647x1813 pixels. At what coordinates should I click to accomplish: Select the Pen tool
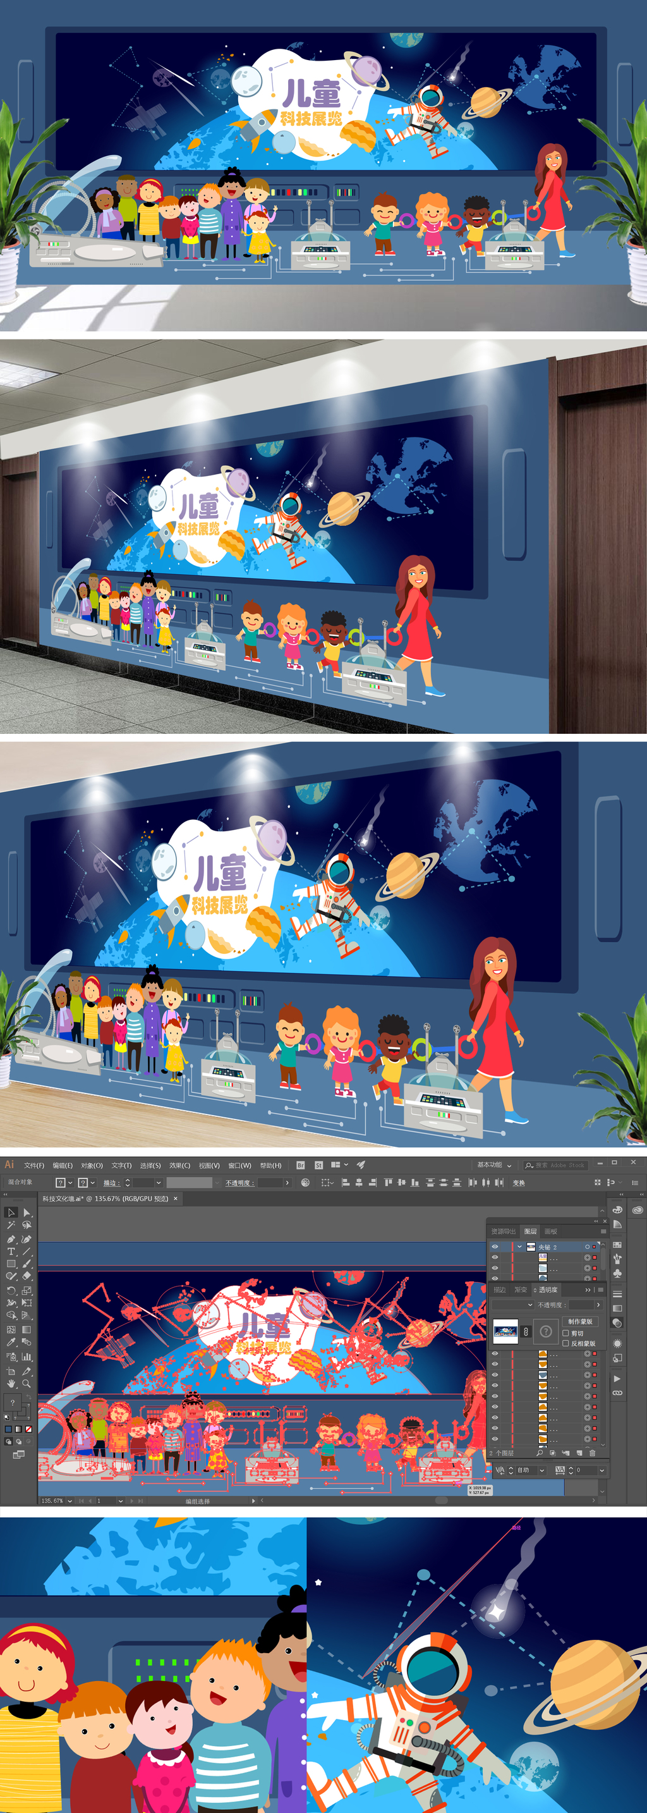click(11, 1239)
